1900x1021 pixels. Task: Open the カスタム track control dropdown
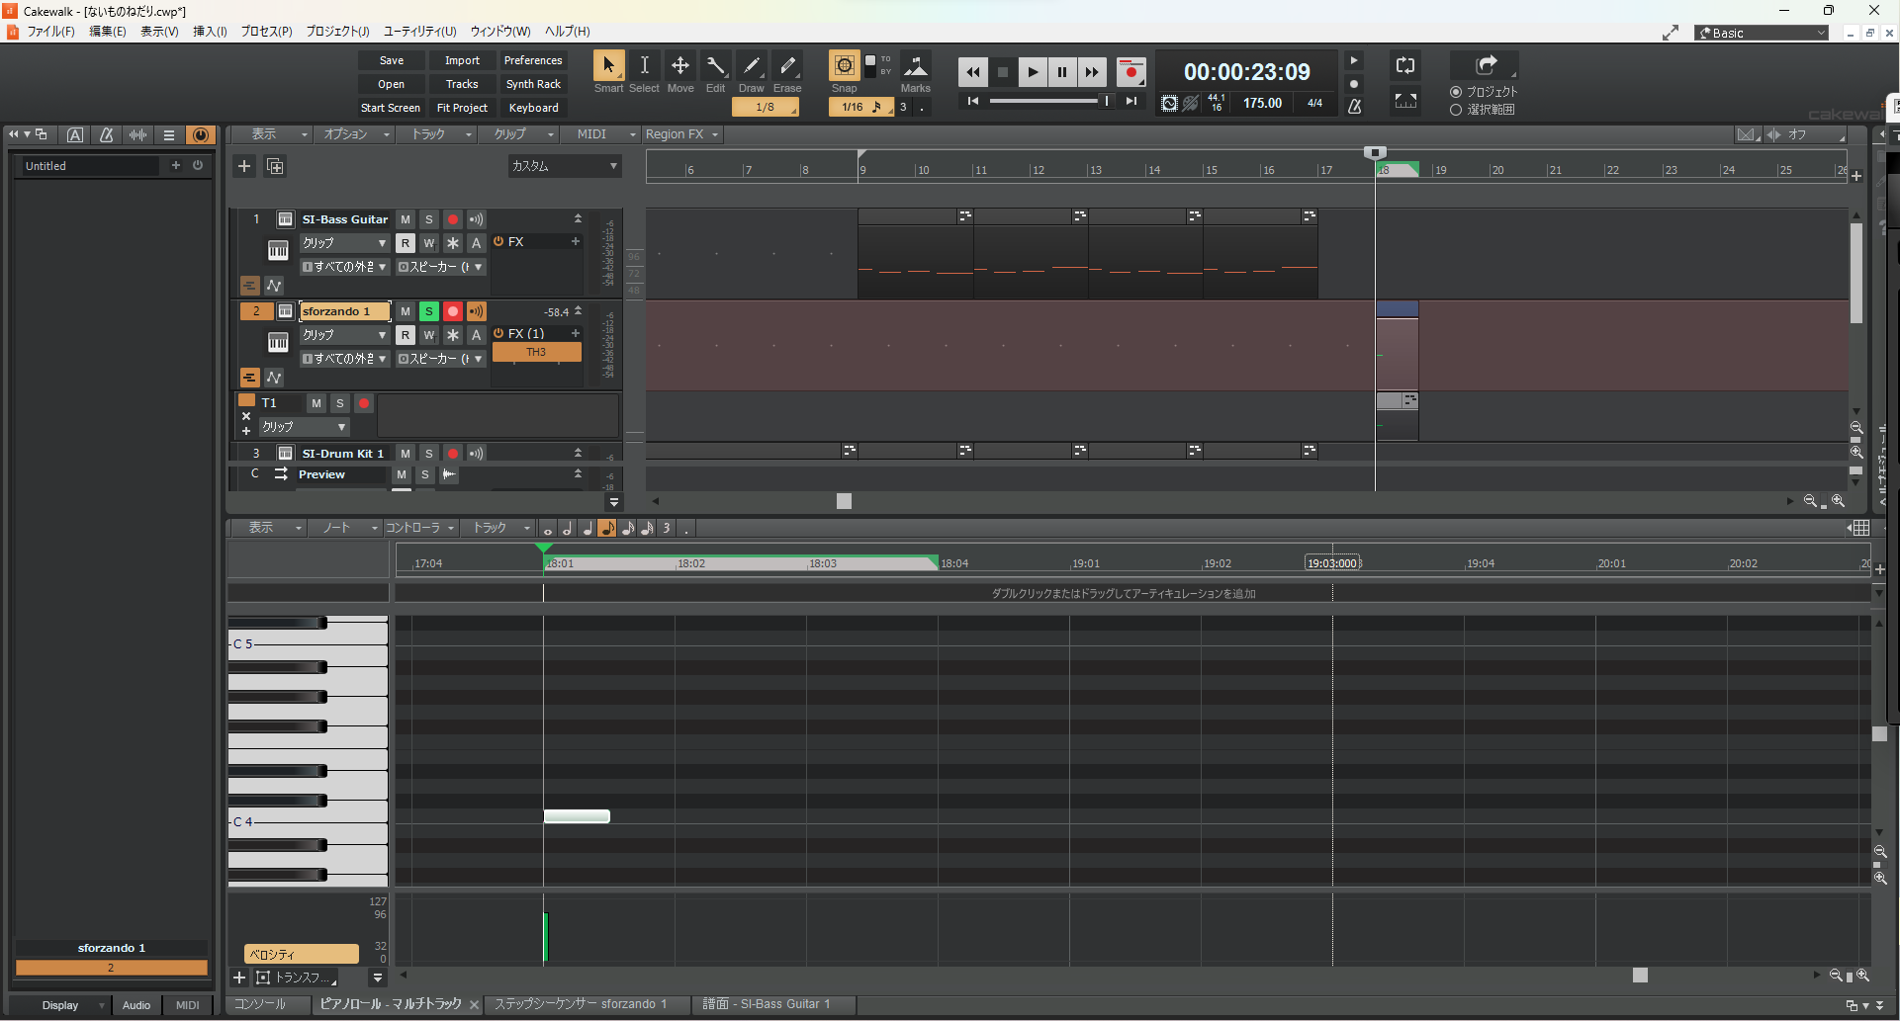[x=565, y=166]
